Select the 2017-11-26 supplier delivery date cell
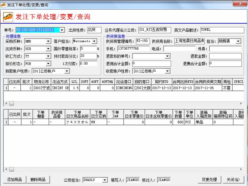The height and width of the screenshot is (186, 248). click(x=208, y=88)
